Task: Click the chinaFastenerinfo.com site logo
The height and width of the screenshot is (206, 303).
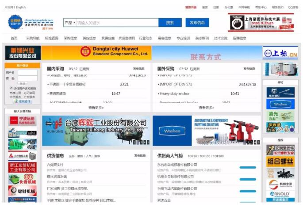Action: point(31,22)
